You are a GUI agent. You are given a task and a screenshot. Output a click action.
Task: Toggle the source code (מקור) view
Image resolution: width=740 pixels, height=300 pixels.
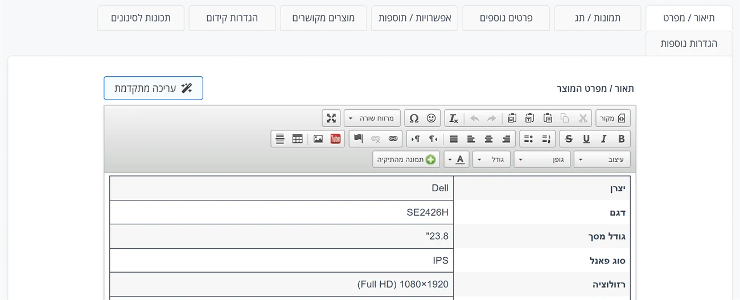point(613,118)
